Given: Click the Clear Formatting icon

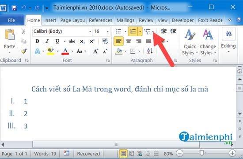Looking at the screenshot, I should pos(105,41).
